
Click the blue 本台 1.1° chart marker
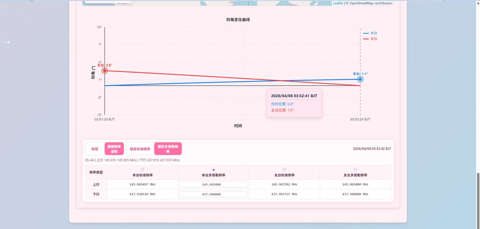360,79
